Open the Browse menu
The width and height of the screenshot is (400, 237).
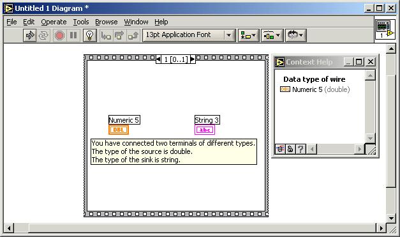click(x=107, y=22)
